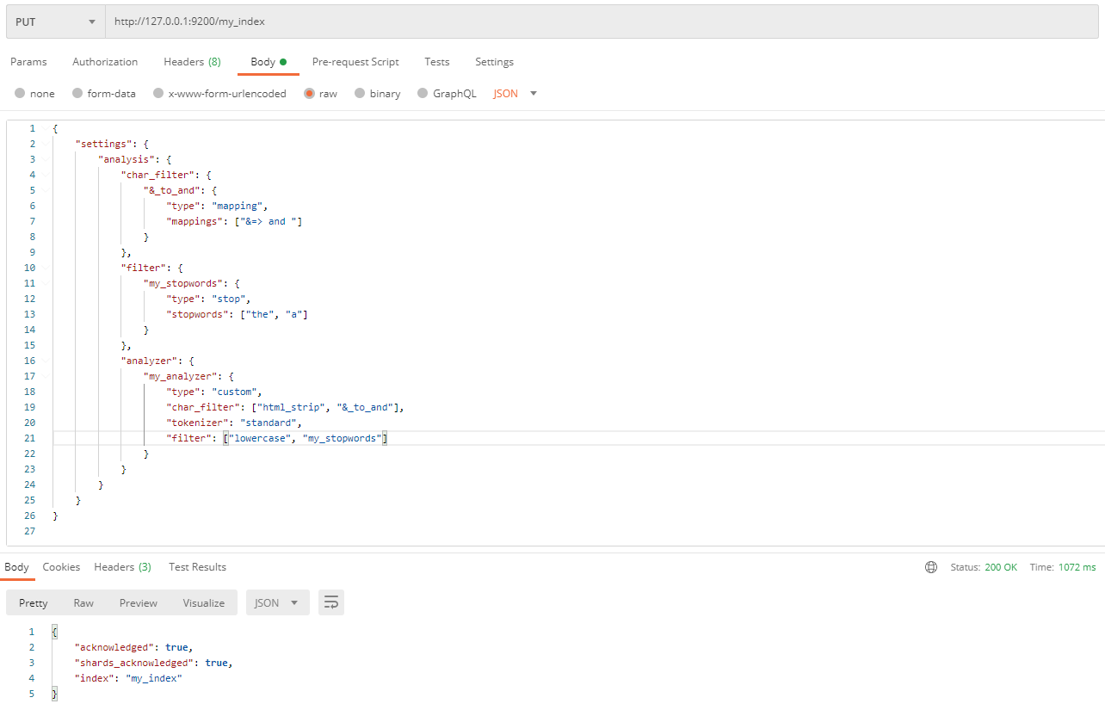Image resolution: width=1105 pixels, height=710 pixels.
Task: Select the Preview response view
Action: (x=139, y=602)
